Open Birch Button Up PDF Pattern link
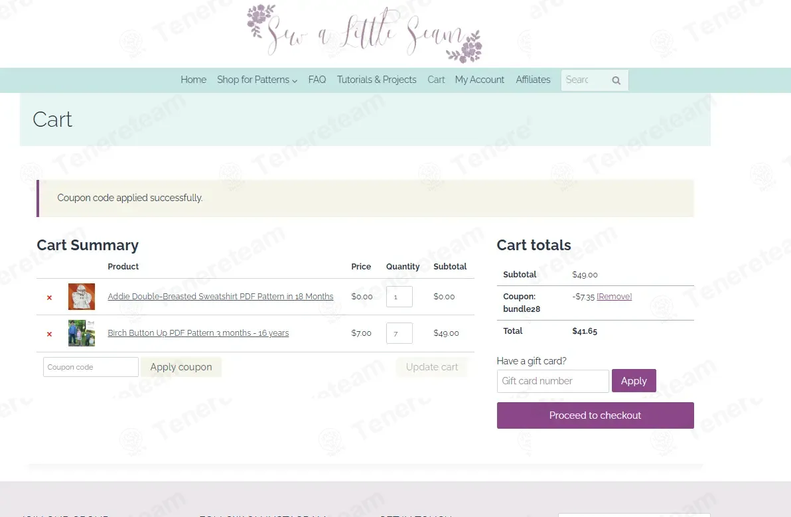This screenshot has width=791, height=517. 198,333
